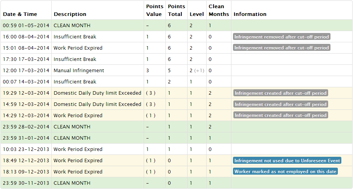Click the Points Total column header

coord(176,10)
